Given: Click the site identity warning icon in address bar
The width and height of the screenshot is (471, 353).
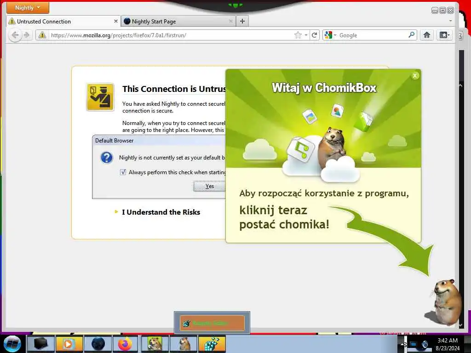Looking at the screenshot, I should 42,35.
